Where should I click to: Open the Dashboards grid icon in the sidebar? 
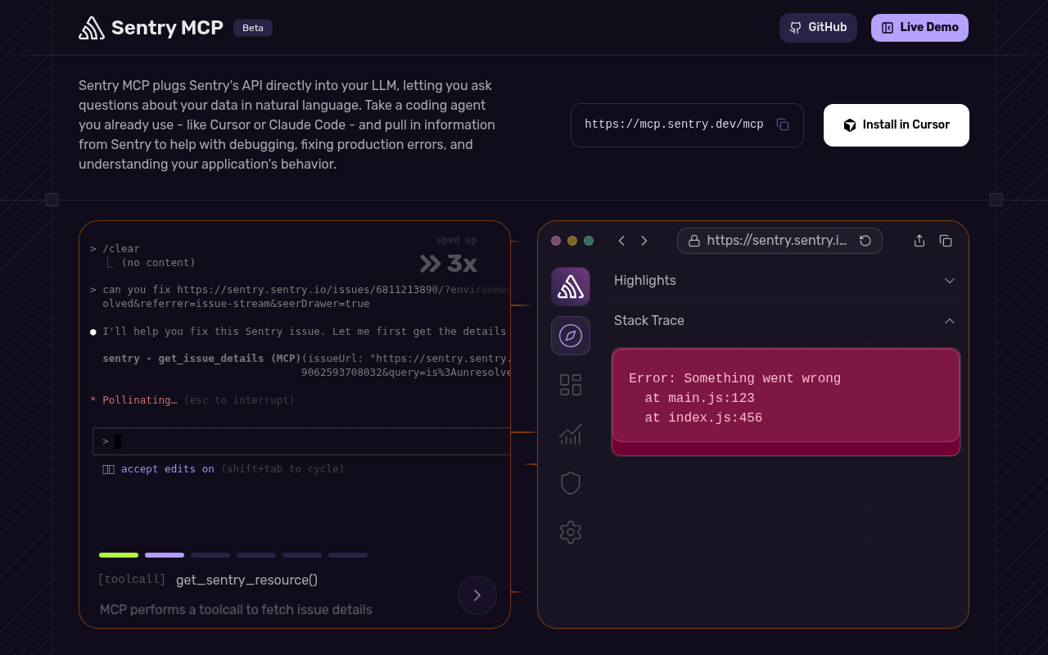571,385
